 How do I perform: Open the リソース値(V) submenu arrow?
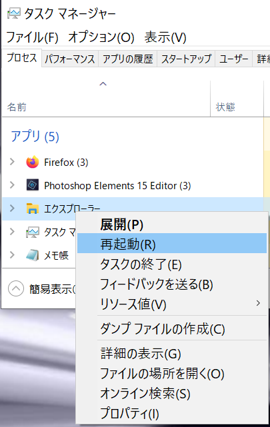(x=258, y=303)
